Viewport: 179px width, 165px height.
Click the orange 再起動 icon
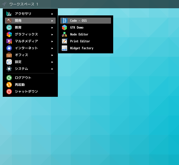click(x=9, y=85)
